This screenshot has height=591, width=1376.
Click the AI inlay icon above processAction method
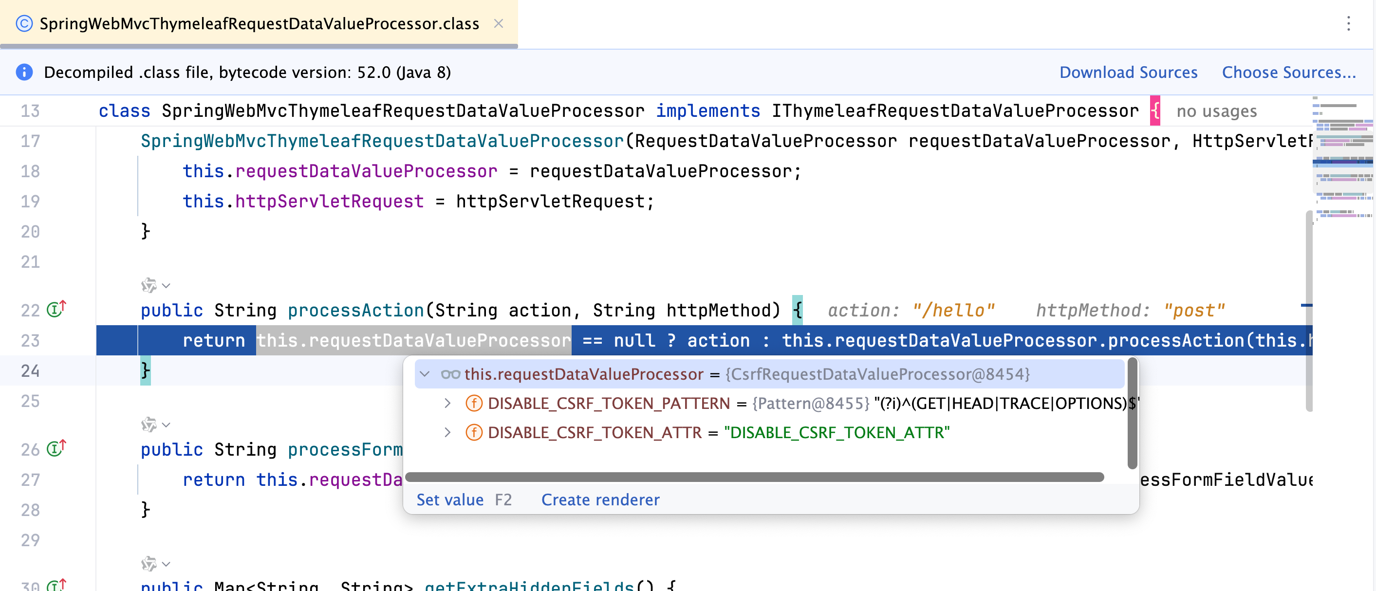click(149, 286)
